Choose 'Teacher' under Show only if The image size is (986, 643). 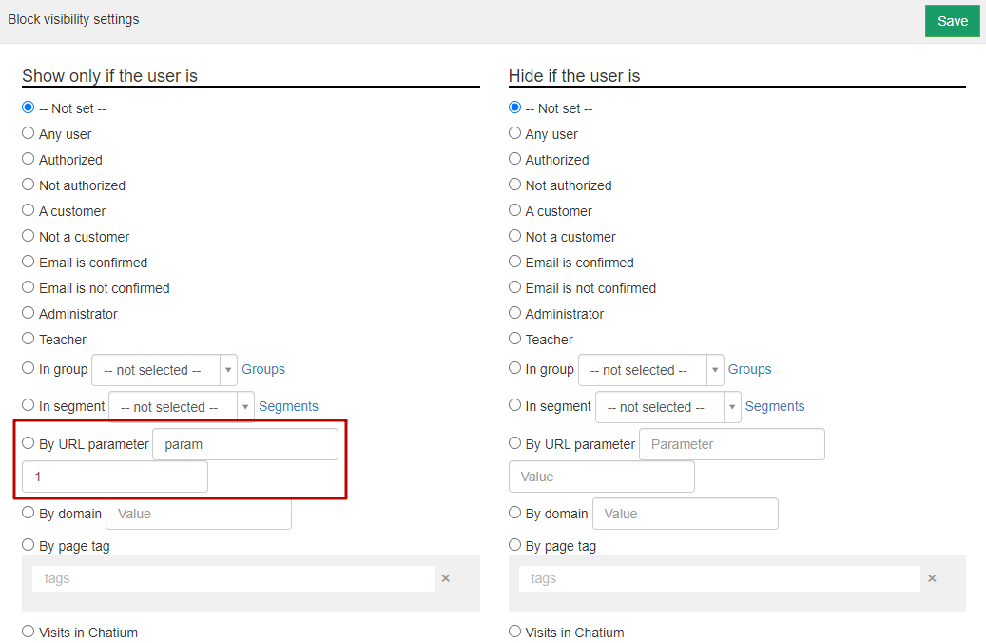(x=29, y=340)
